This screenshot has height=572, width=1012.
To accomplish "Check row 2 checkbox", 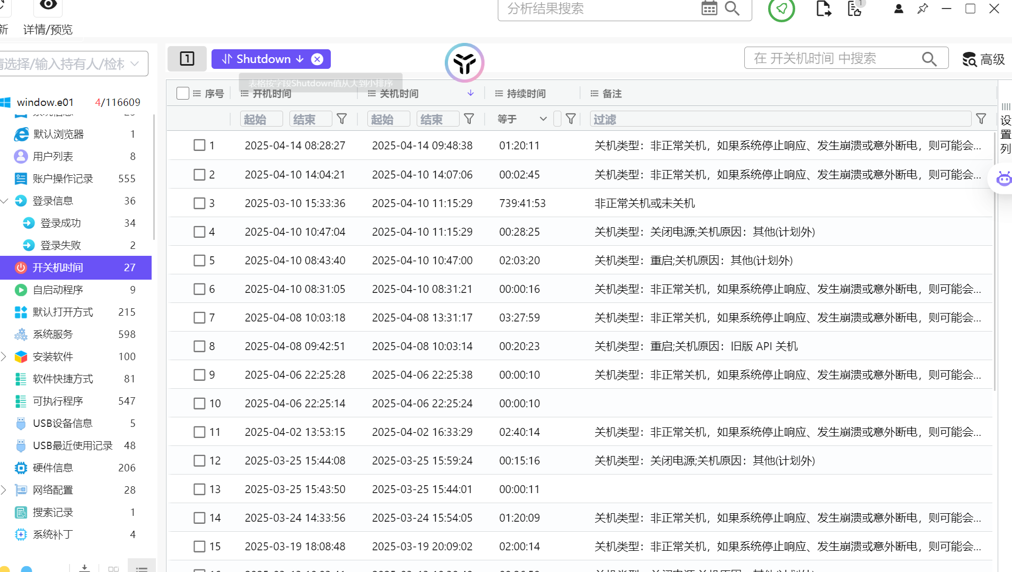I will point(199,175).
